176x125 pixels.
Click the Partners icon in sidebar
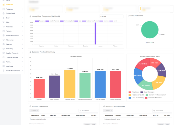pyautogui.click(x=4, y=31)
